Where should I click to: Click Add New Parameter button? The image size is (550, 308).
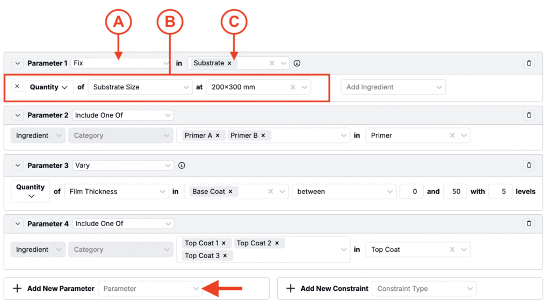(55, 289)
